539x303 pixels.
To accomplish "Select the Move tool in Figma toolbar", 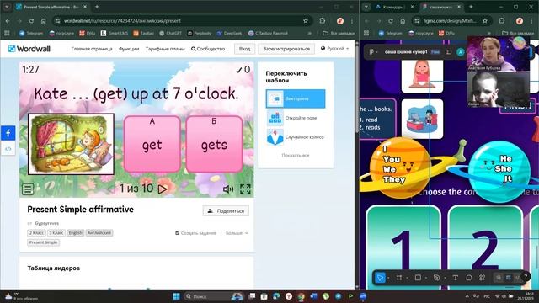I will pos(380,278).
